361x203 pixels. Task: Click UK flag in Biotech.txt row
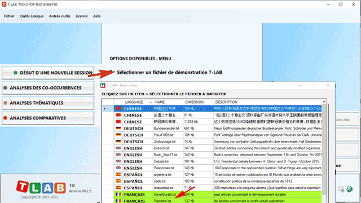pos(118,148)
